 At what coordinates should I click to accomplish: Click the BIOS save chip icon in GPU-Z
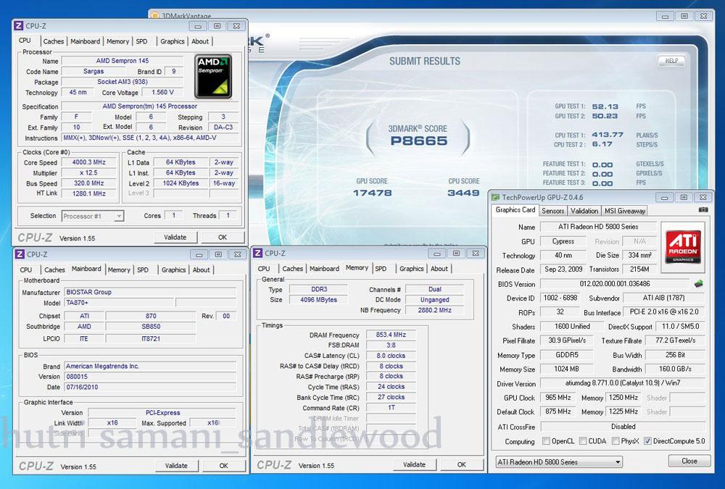pyautogui.click(x=699, y=283)
